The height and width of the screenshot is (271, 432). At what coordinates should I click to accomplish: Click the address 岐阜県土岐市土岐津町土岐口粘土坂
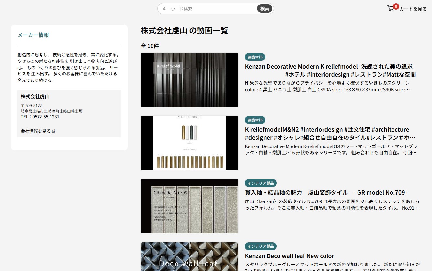(51, 111)
